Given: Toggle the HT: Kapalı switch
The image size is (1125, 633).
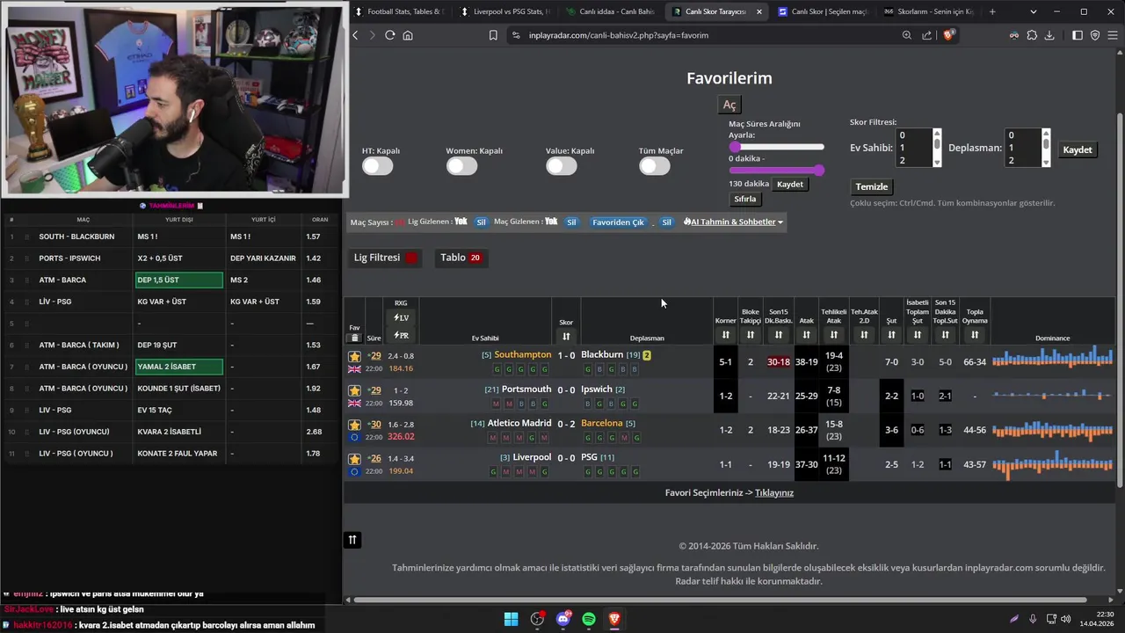Looking at the screenshot, I should point(377,165).
